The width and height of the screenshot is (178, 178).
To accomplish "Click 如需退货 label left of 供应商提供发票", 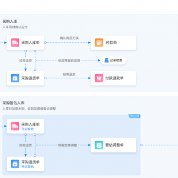I will (x=25, y=61).
